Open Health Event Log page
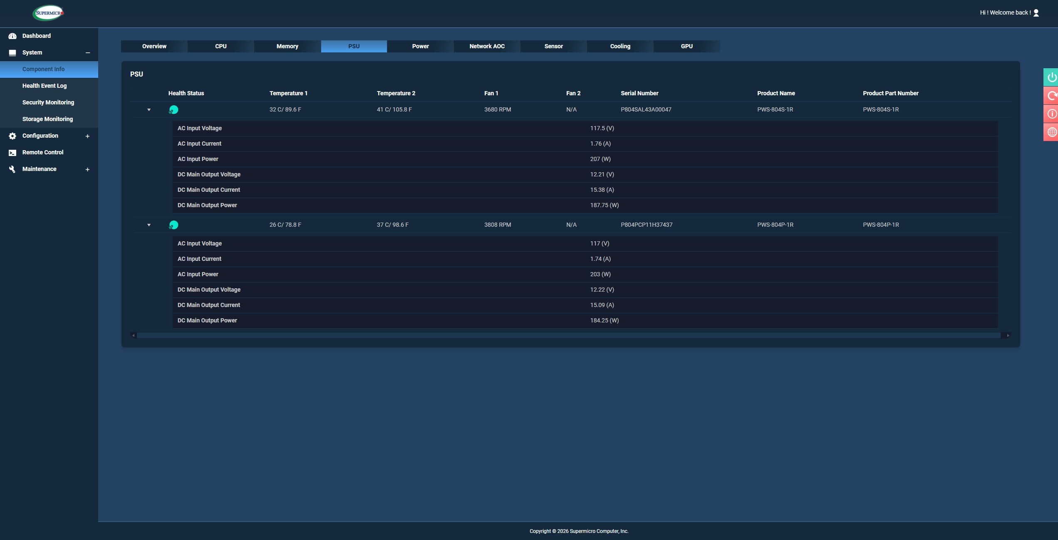 click(x=45, y=86)
